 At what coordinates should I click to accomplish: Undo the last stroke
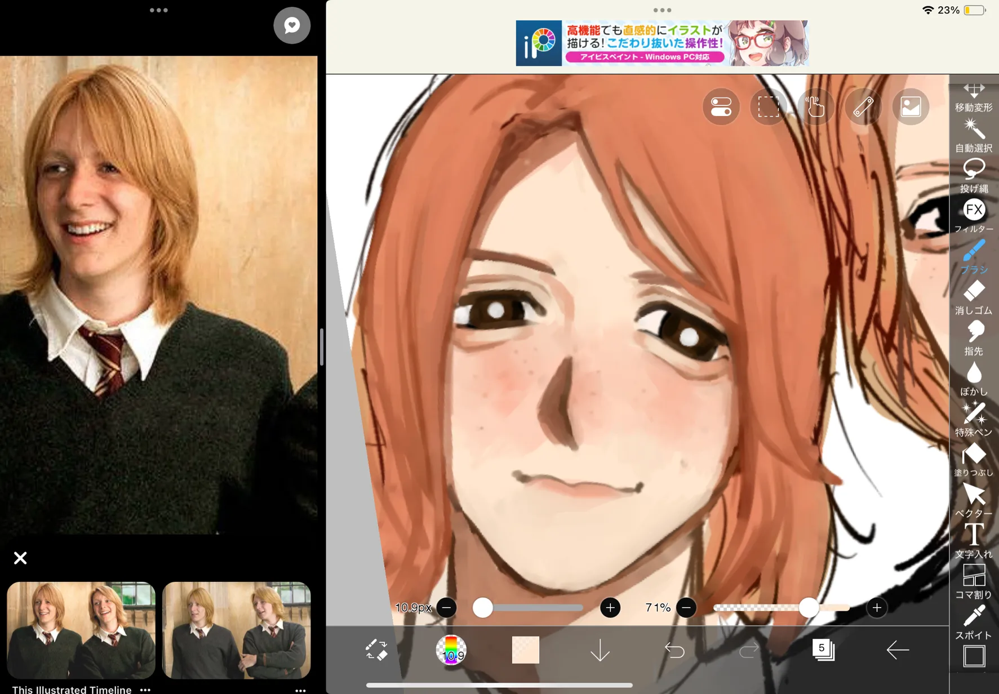(674, 651)
